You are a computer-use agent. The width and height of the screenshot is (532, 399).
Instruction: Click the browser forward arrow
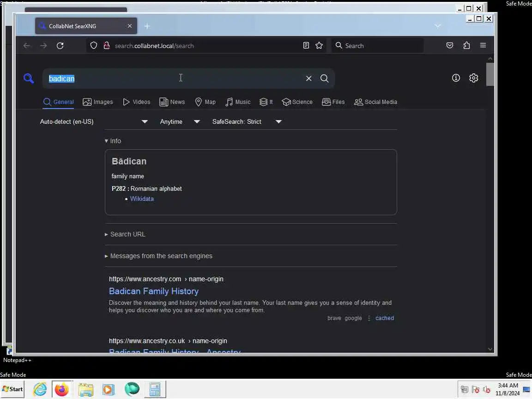click(x=43, y=45)
